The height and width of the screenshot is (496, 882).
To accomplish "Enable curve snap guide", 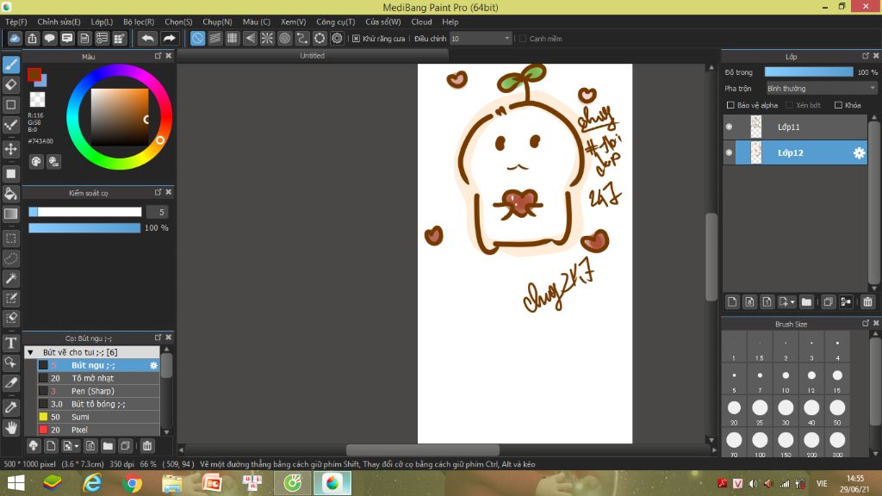I will [302, 38].
